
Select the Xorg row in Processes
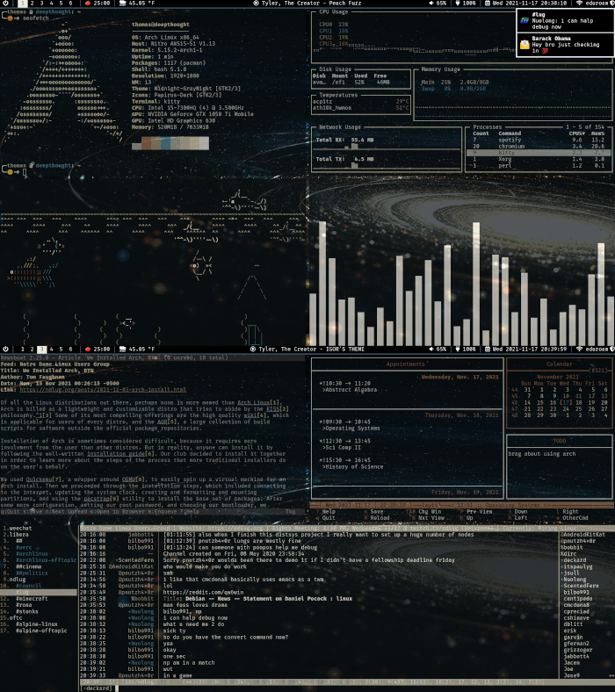tap(539, 159)
